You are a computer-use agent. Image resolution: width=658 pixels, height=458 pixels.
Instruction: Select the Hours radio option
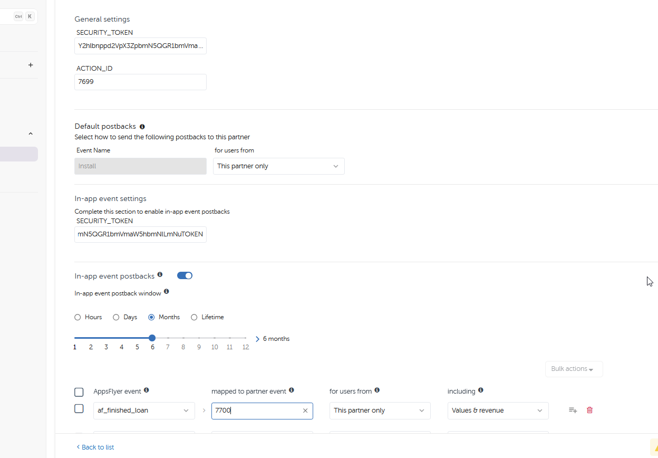tap(78, 317)
